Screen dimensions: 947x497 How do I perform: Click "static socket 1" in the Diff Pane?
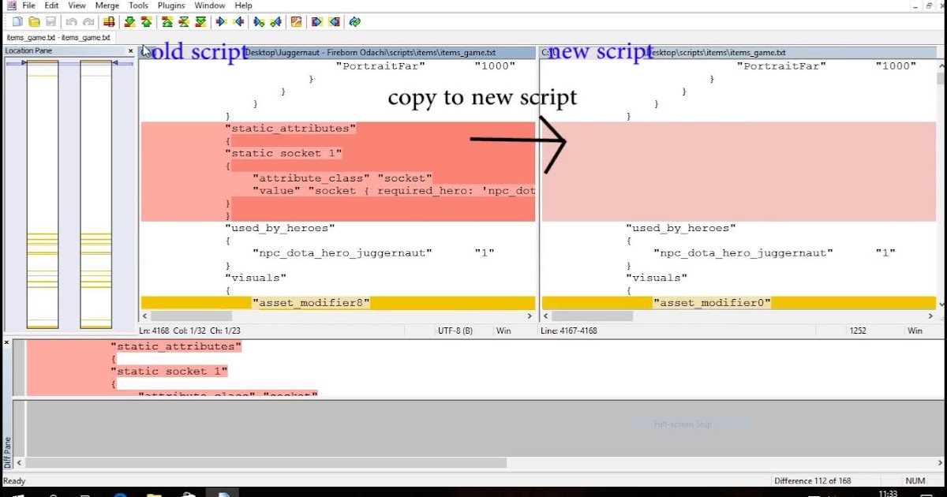click(169, 371)
